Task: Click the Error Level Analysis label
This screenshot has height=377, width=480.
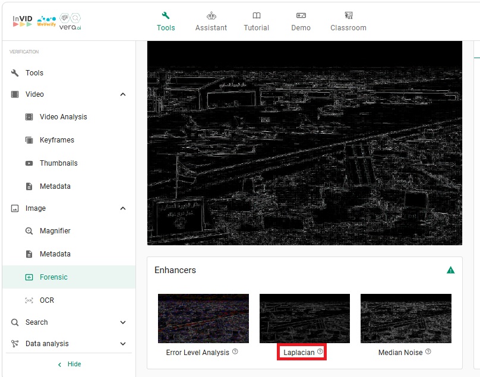Action: [x=197, y=353]
